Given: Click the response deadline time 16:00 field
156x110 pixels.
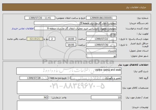Looking at the screenshot, I should click(x=71, y=39).
